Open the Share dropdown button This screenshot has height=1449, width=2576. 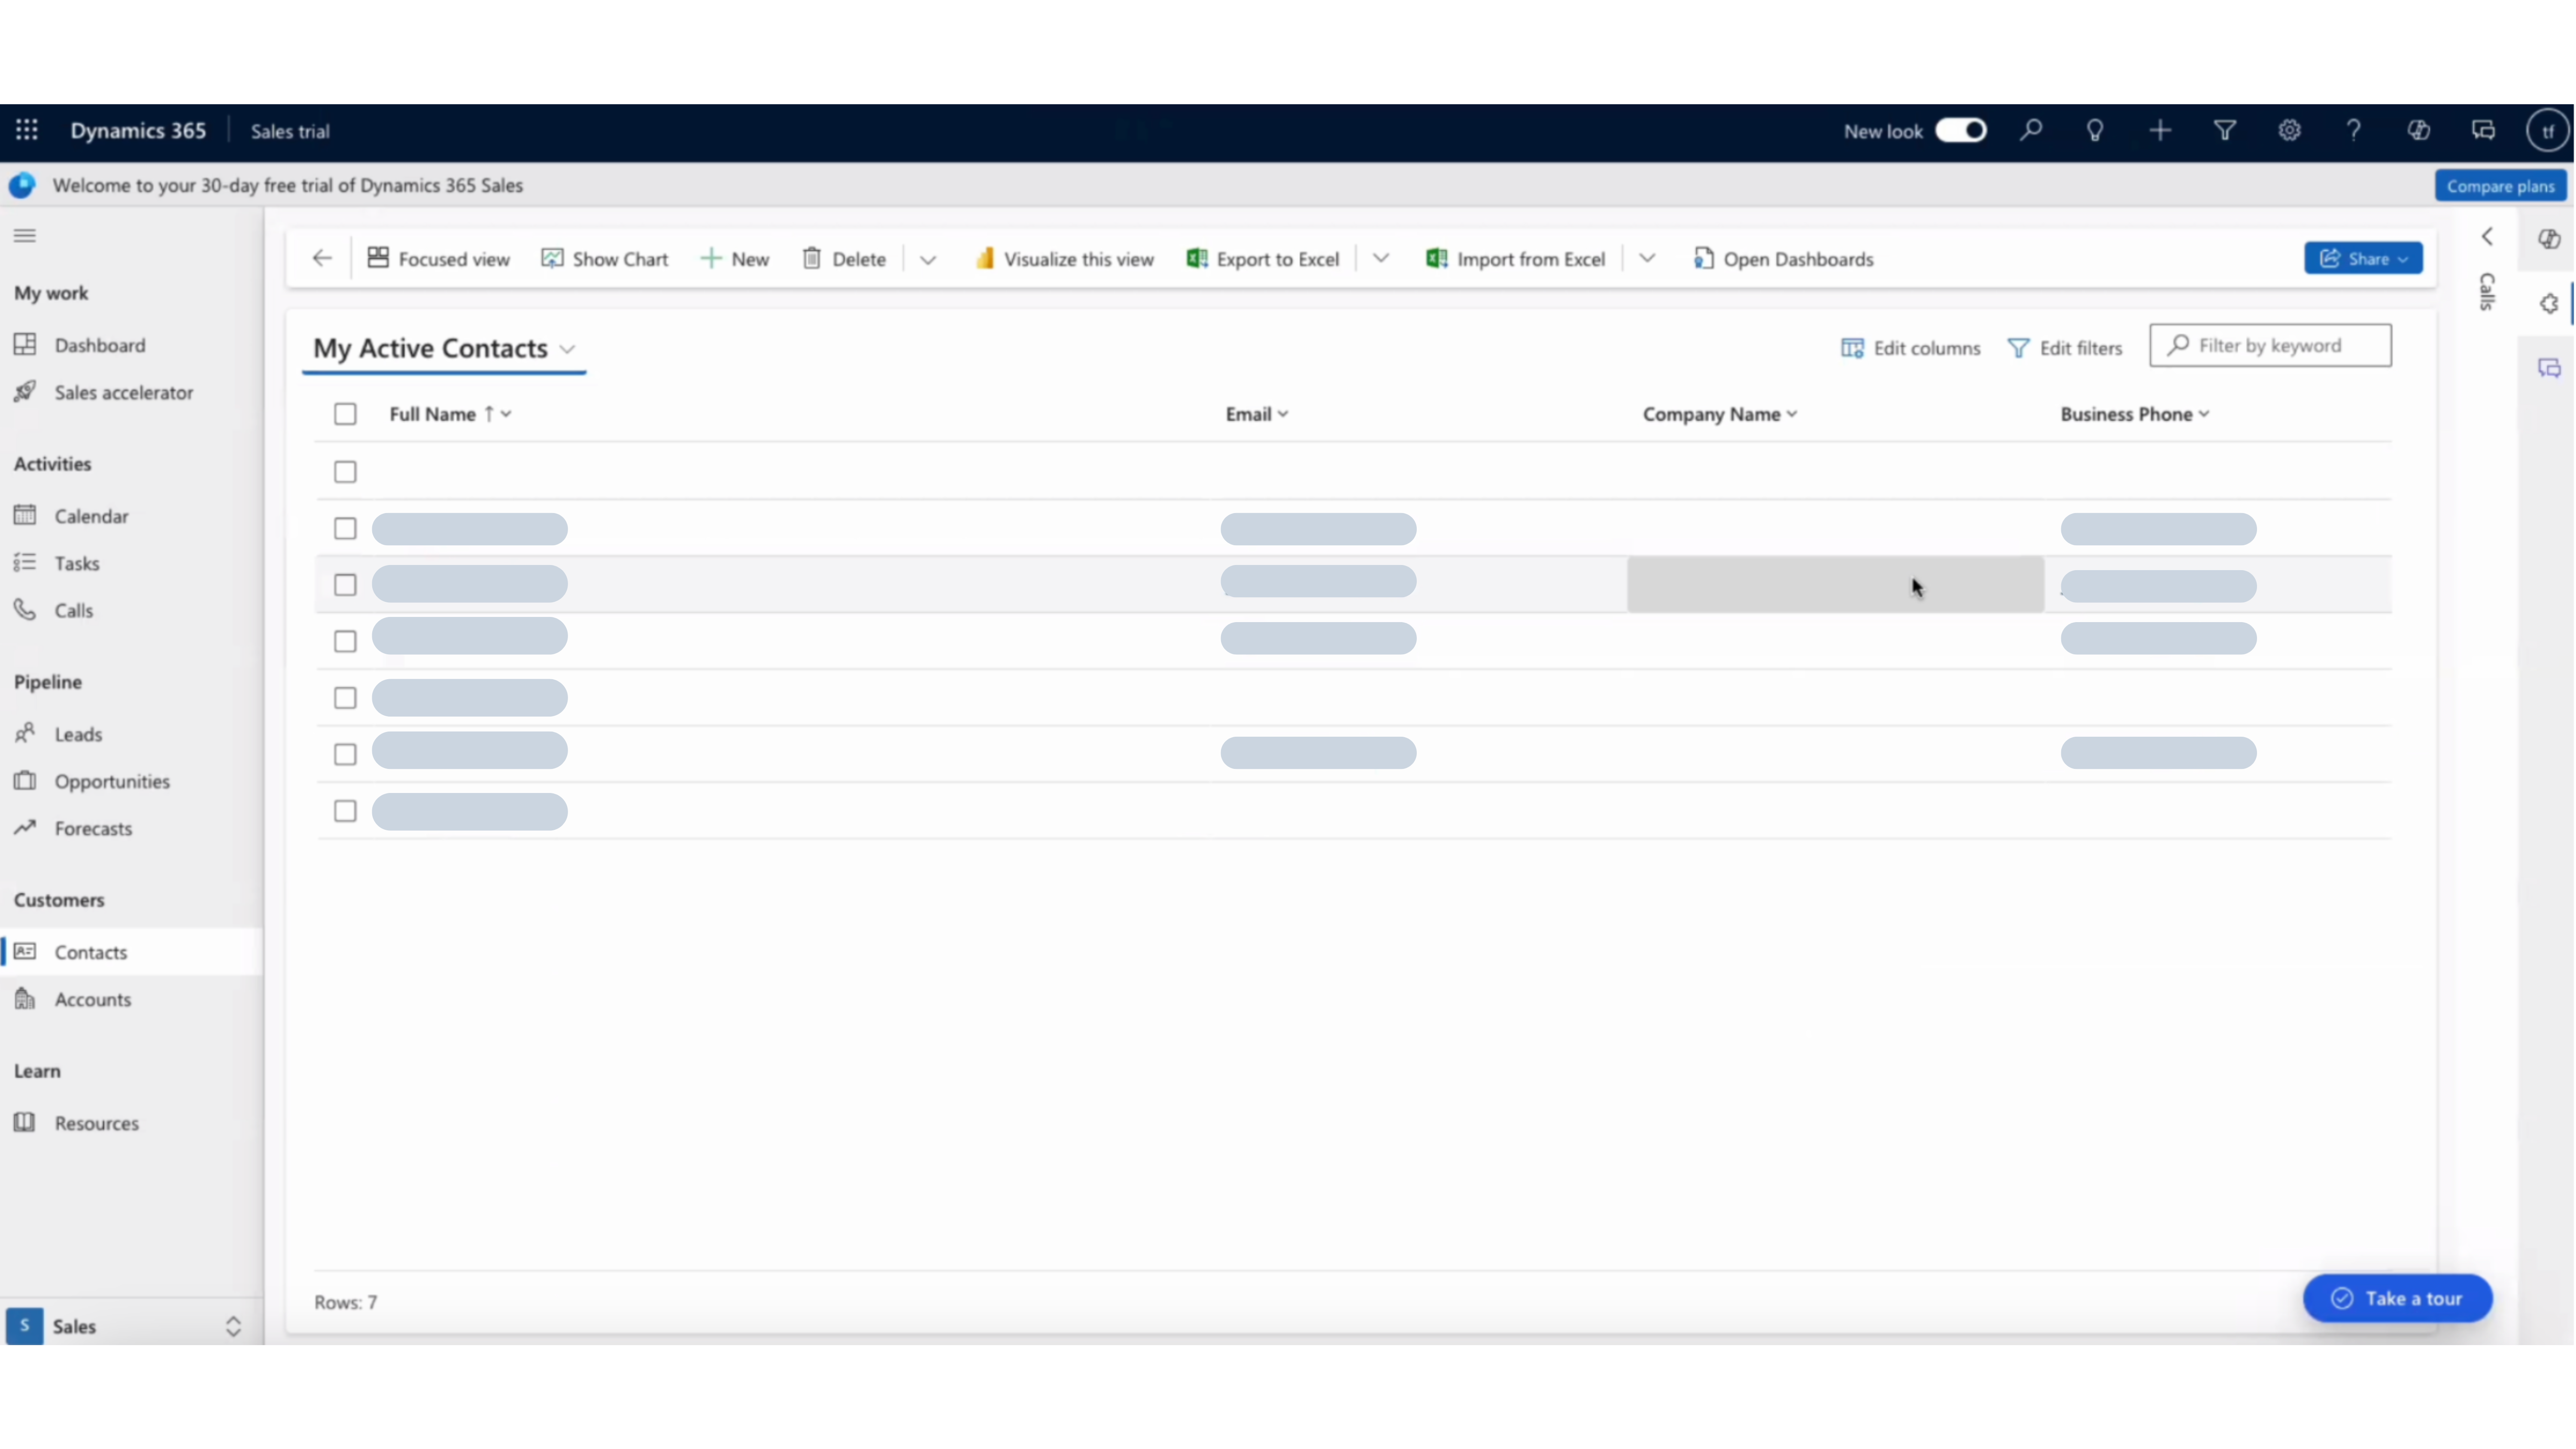tap(2364, 258)
